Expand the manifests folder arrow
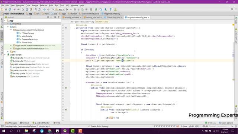 pos(8,24)
